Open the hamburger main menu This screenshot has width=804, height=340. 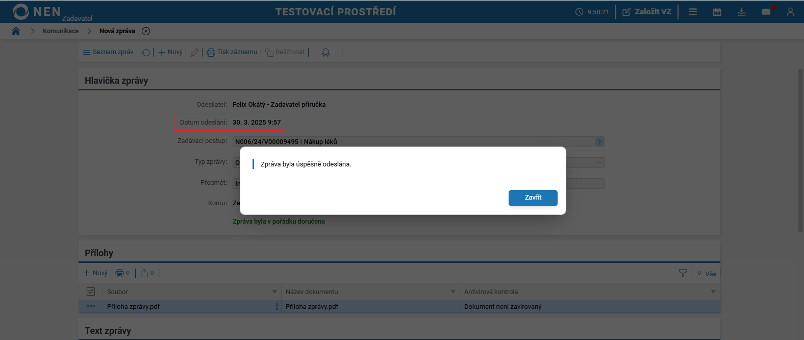(x=692, y=12)
